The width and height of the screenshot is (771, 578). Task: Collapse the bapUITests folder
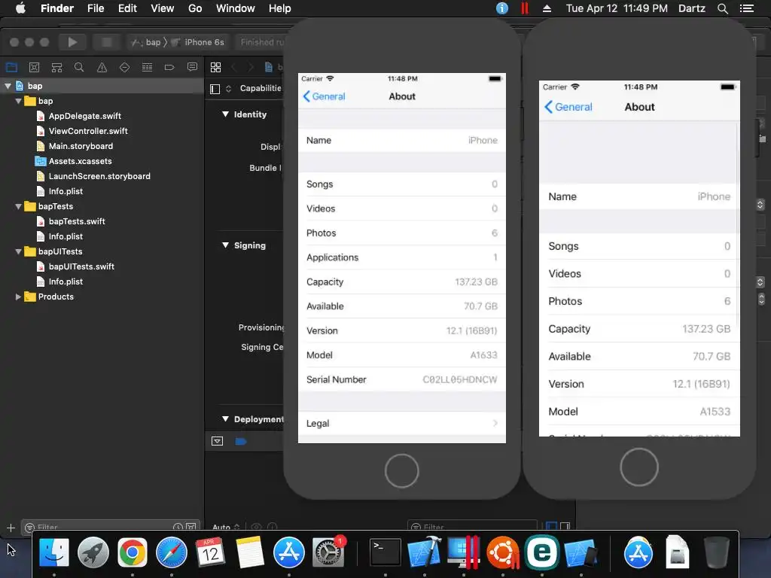point(19,251)
